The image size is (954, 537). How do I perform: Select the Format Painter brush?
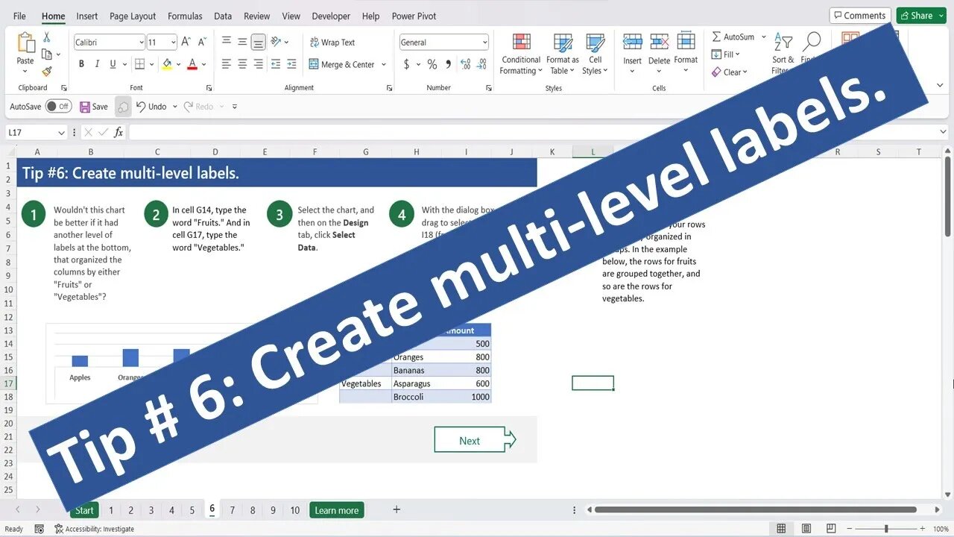click(x=47, y=71)
